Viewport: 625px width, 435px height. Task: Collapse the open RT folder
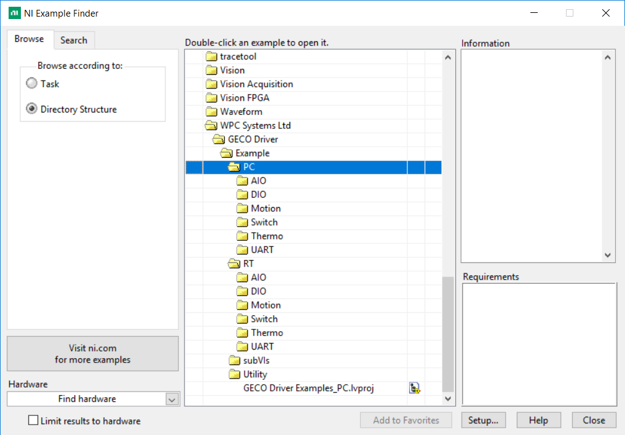234,264
